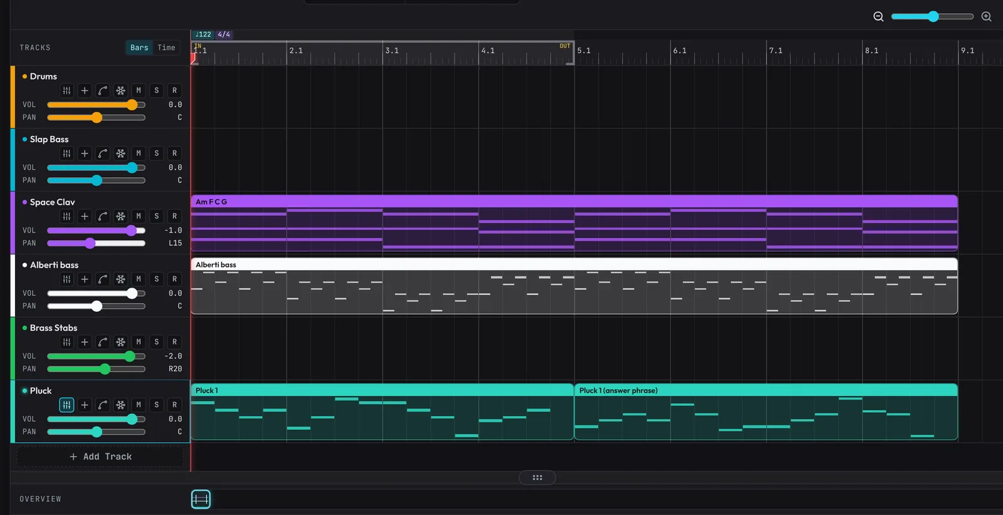The width and height of the screenshot is (1003, 515).
Task: Open the Drums track mixer settings icon
Action: pyautogui.click(x=67, y=90)
